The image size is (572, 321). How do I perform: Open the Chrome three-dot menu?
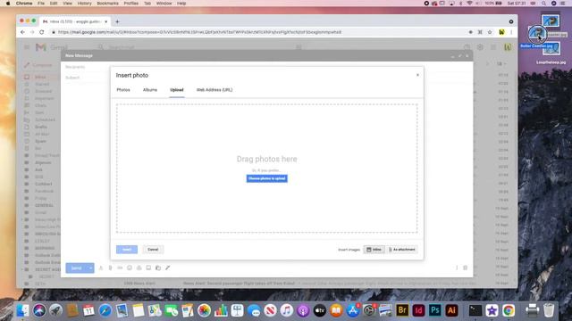coord(511,32)
